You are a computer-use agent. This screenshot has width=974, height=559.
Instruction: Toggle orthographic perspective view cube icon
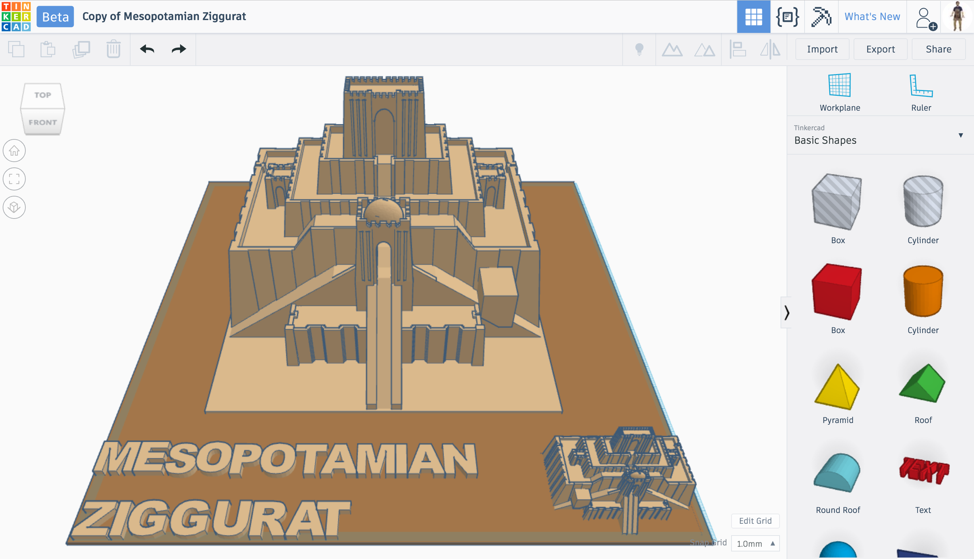[x=14, y=207]
